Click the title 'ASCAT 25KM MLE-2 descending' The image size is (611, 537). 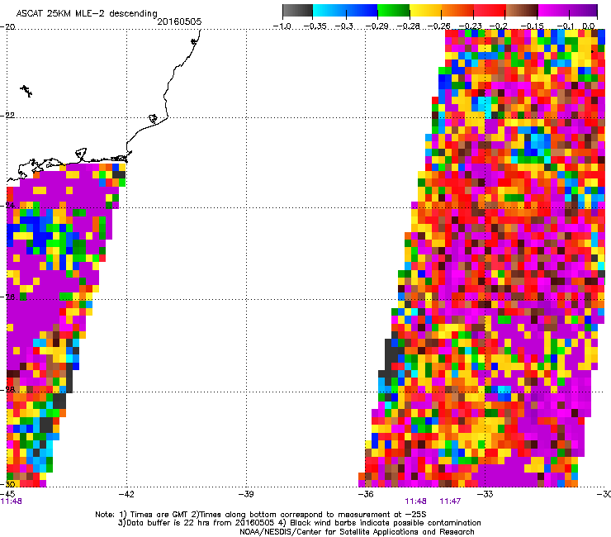87,14
